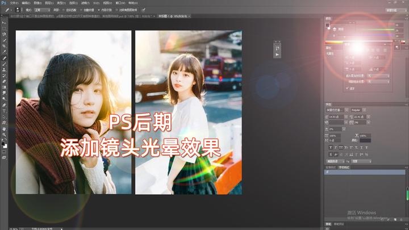Image resolution: width=409 pixels, height=230 pixels.
Task: Select the Rectangular Marquee tool
Action: tap(4, 28)
